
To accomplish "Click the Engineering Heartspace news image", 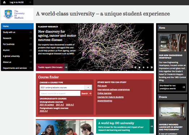I will pos(172,43).
